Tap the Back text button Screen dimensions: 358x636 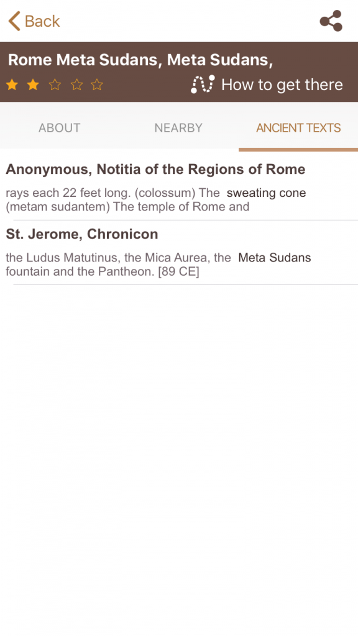tap(42, 21)
